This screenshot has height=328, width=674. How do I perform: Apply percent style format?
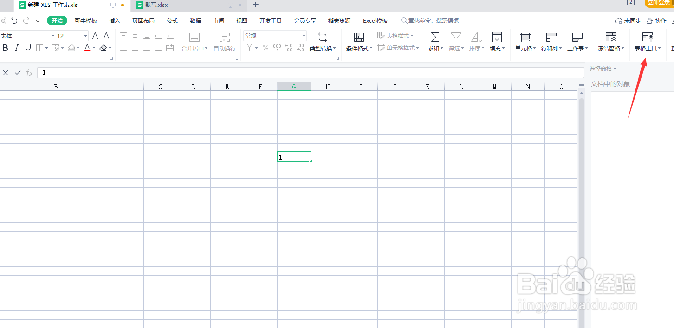pos(266,48)
